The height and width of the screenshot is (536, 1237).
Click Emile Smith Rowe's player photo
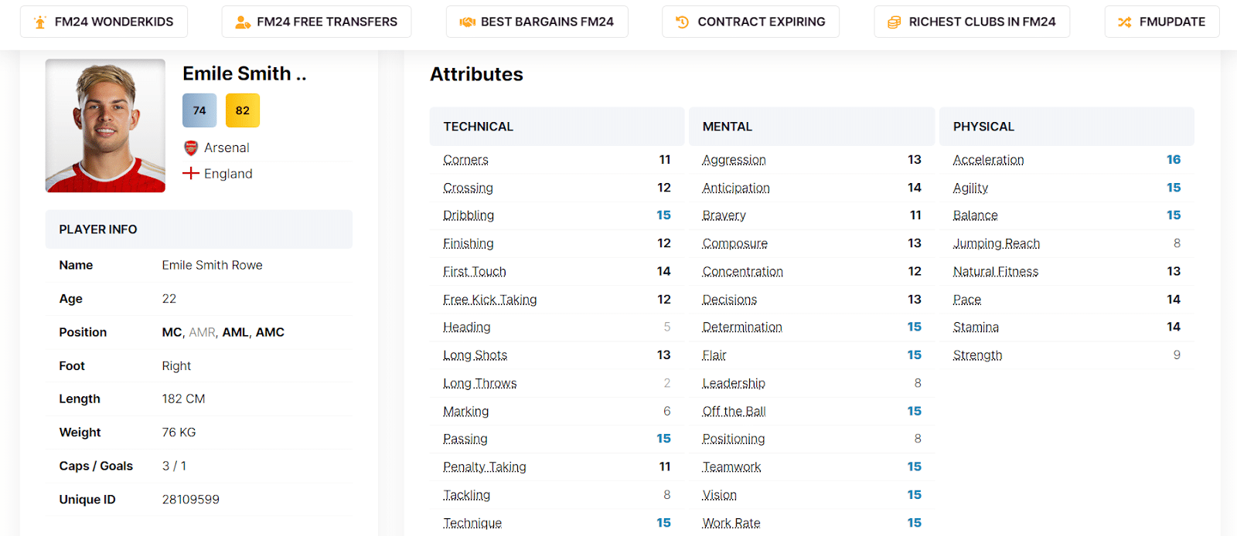(105, 125)
